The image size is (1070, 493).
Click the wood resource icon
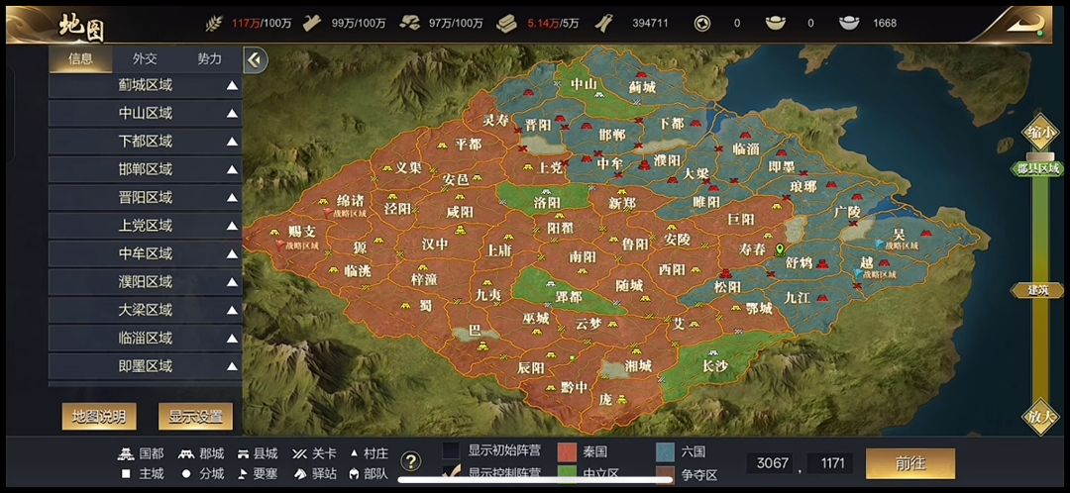[x=312, y=23]
